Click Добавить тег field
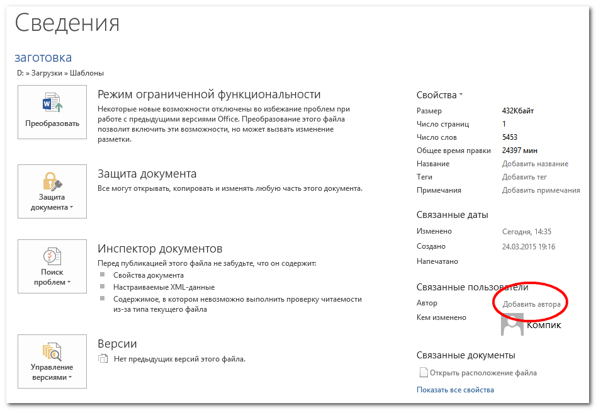Screen dimensions: 596x410 coord(524,177)
